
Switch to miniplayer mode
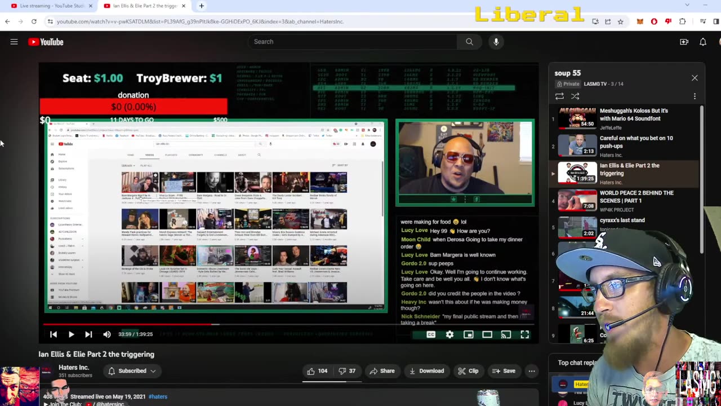tap(468, 334)
